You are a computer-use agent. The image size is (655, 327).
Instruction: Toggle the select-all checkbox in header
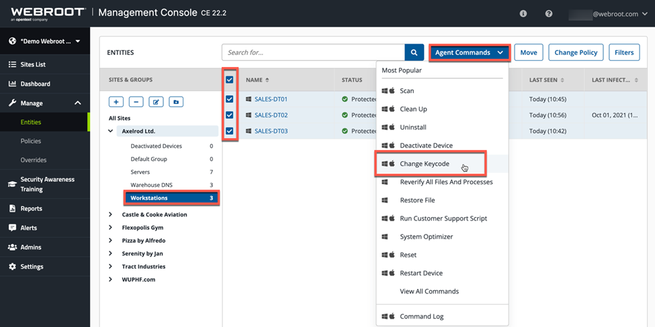229,80
